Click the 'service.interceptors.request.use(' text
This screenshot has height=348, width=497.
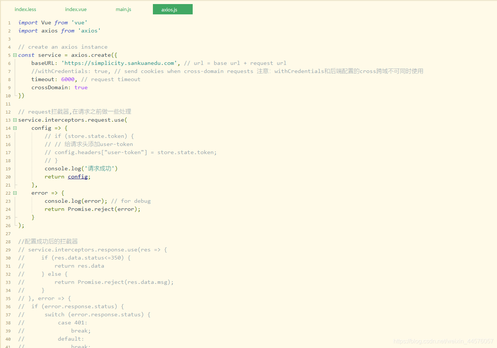point(73,120)
